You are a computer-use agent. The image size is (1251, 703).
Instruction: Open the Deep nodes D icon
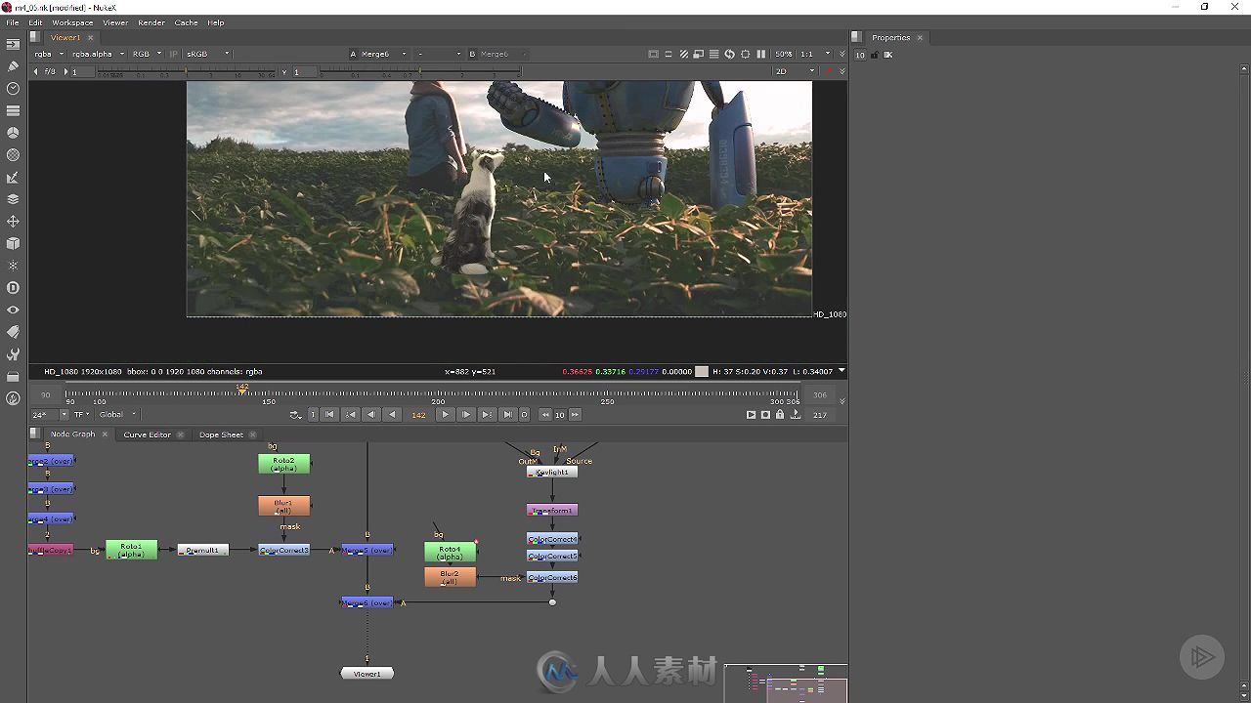[13, 288]
